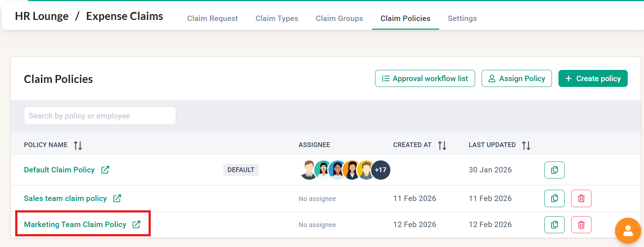Open Default Claim Policy external link icon
644x247 pixels.
[x=105, y=169]
